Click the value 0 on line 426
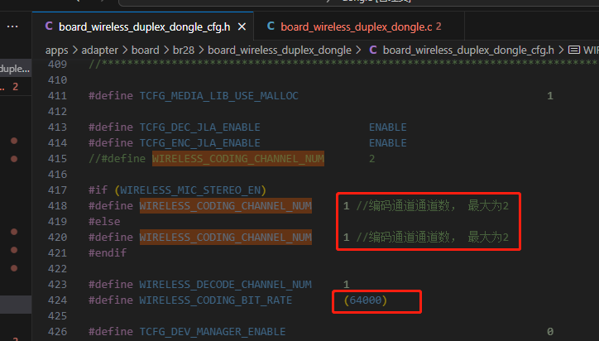This screenshot has height=341, width=599. pyautogui.click(x=550, y=331)
